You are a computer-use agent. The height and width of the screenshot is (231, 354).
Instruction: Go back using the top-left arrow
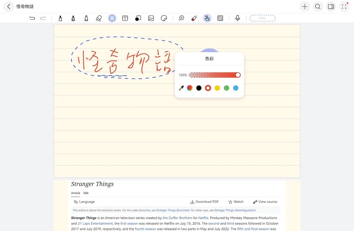[9, 6]
